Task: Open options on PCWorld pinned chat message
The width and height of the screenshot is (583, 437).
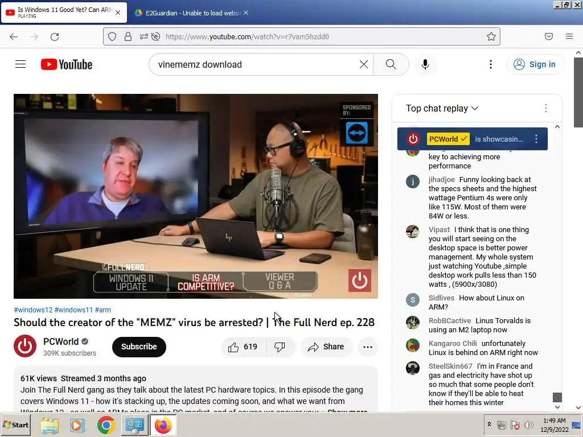Action: (x=536, y=139)
